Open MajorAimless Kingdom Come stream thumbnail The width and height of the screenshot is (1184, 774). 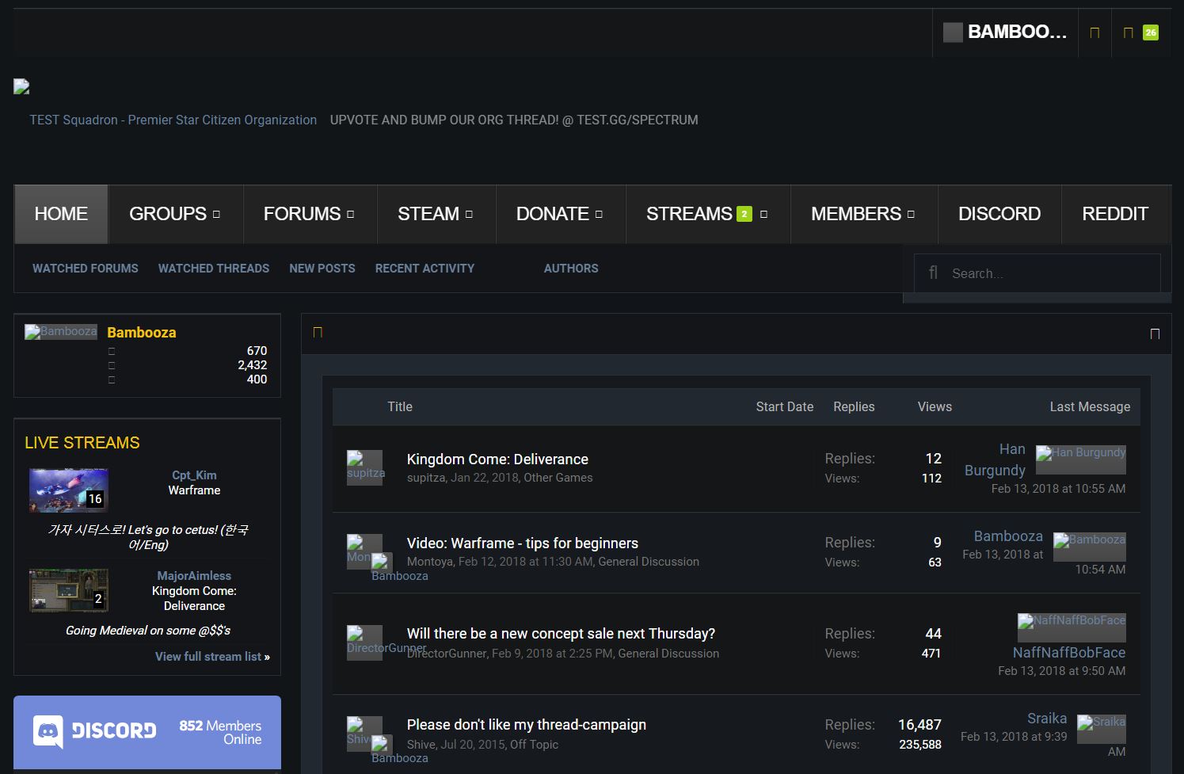click(x=69, y=590)
